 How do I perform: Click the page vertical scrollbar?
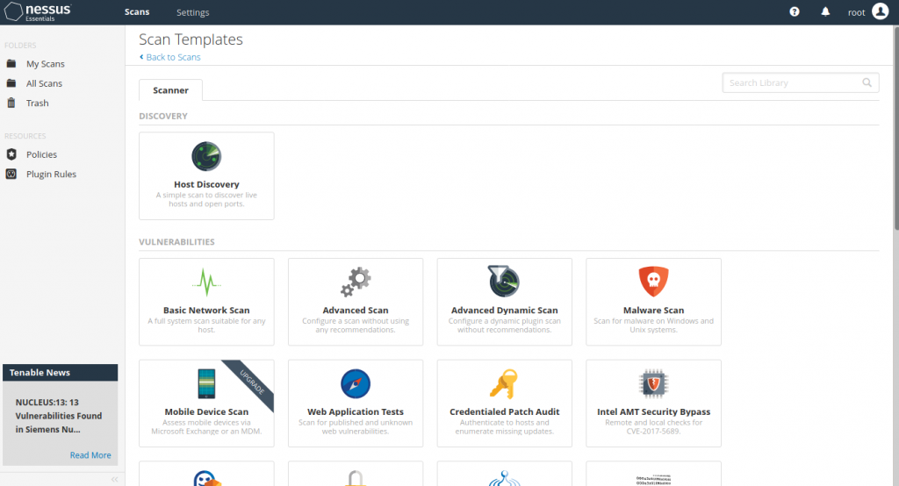point(895,128)
